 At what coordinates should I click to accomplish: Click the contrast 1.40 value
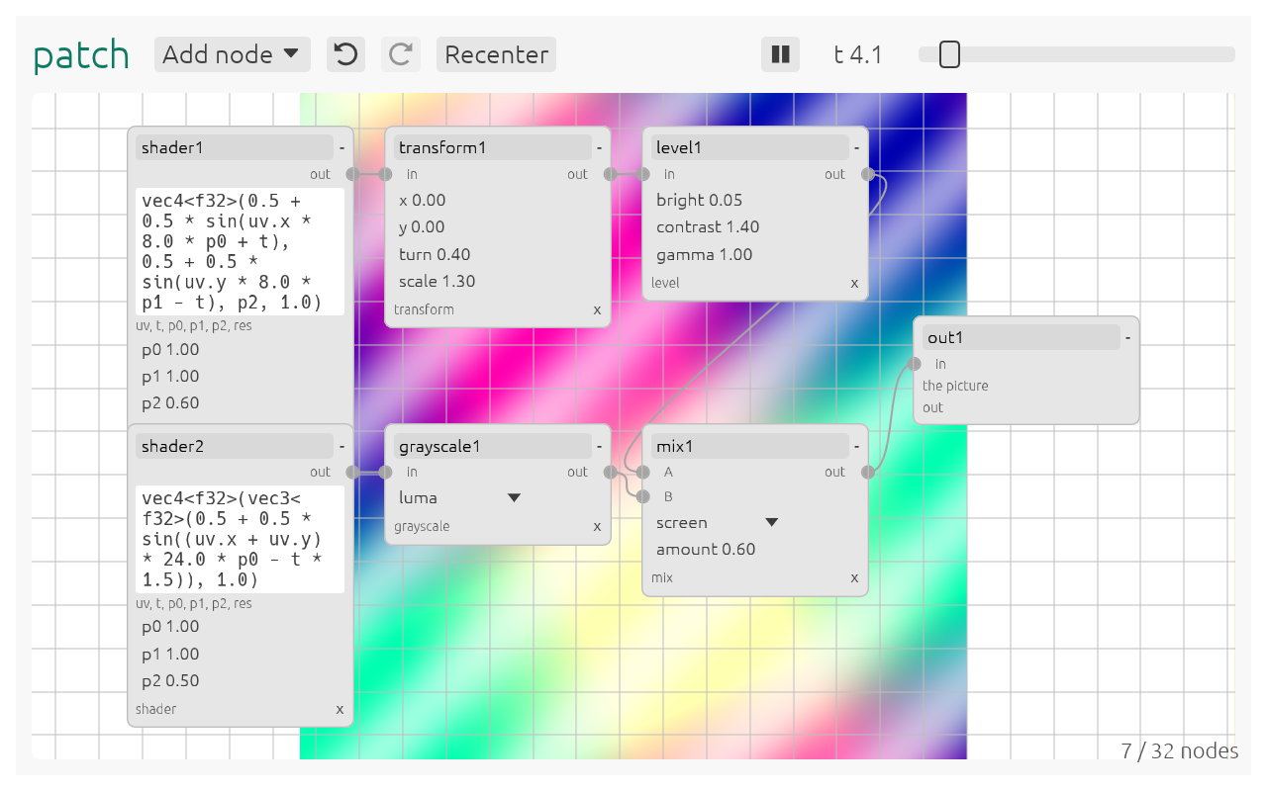[708, 227]
